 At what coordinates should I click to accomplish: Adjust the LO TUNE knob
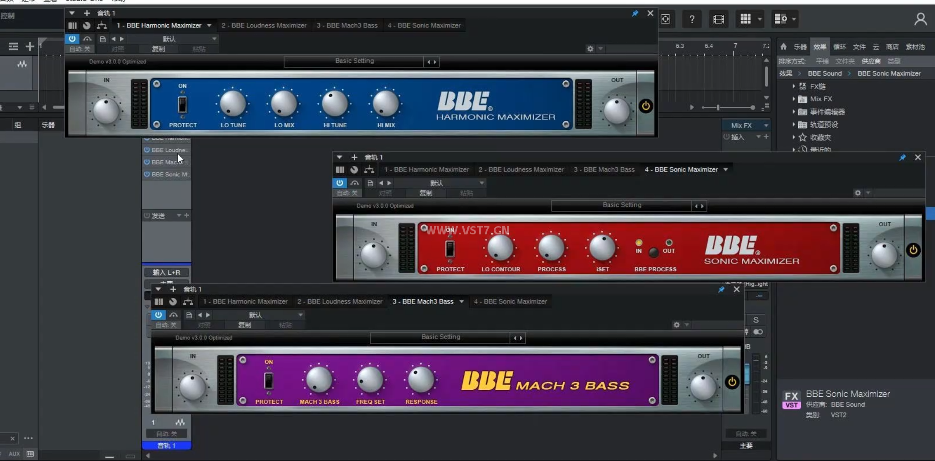pos(233,104)
